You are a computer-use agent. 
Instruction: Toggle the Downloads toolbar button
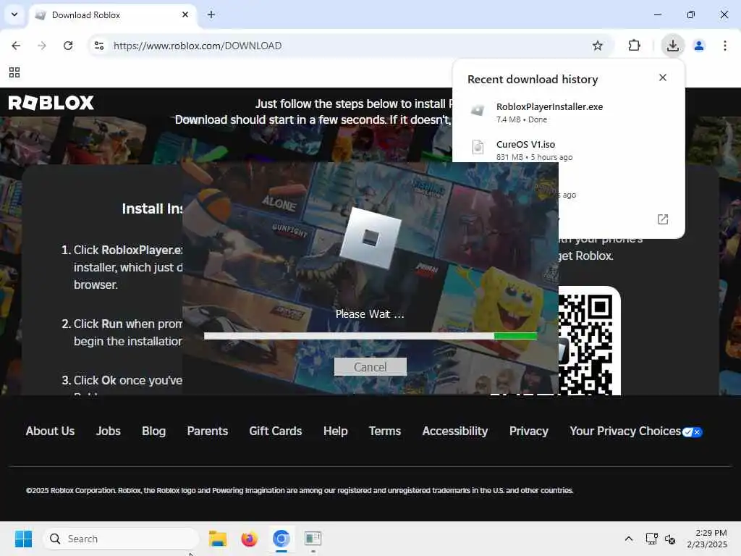point(672,46)
